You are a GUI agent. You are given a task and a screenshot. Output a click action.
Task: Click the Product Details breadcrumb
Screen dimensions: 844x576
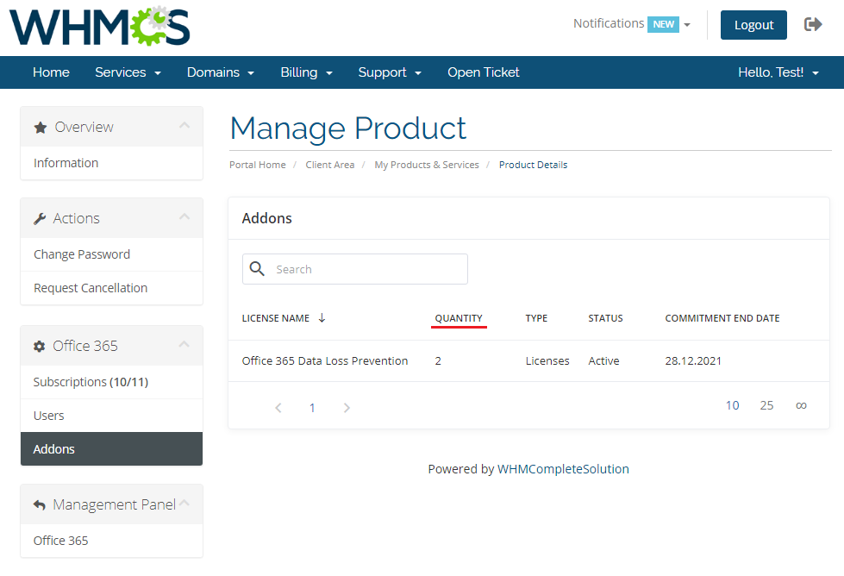coord(533,165)
